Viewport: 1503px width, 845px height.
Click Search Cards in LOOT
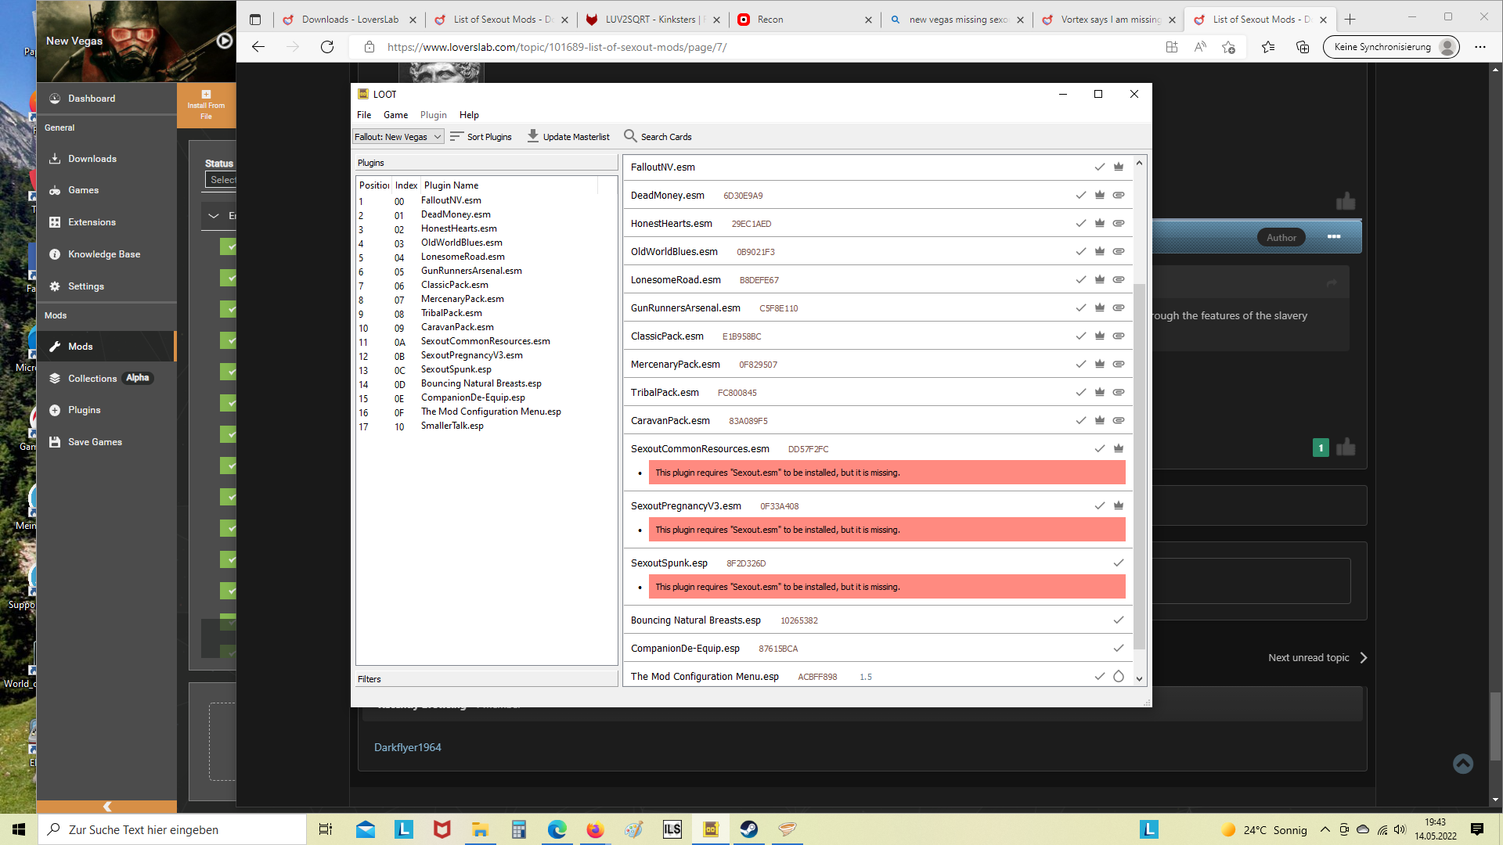click(658, 137)
